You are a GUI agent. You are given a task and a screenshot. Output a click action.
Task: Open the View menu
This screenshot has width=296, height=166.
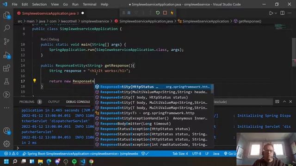pyautogui.click(x=55, y=4)
